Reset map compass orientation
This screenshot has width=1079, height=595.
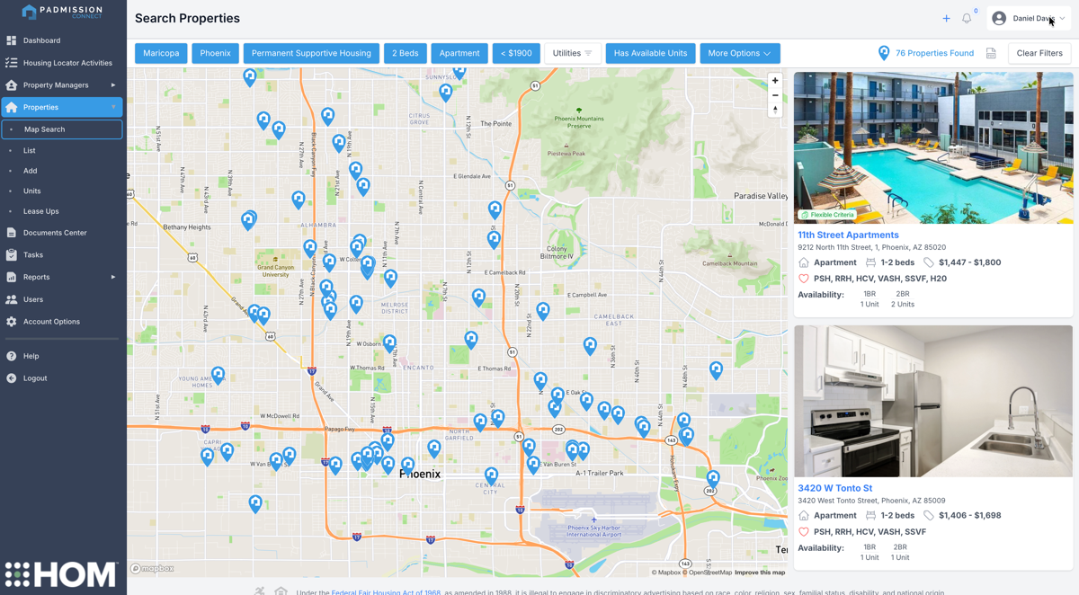click(x=775, y=110)
